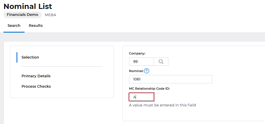Select the Search tab
The image size is (265, 124).
(14, 26)
